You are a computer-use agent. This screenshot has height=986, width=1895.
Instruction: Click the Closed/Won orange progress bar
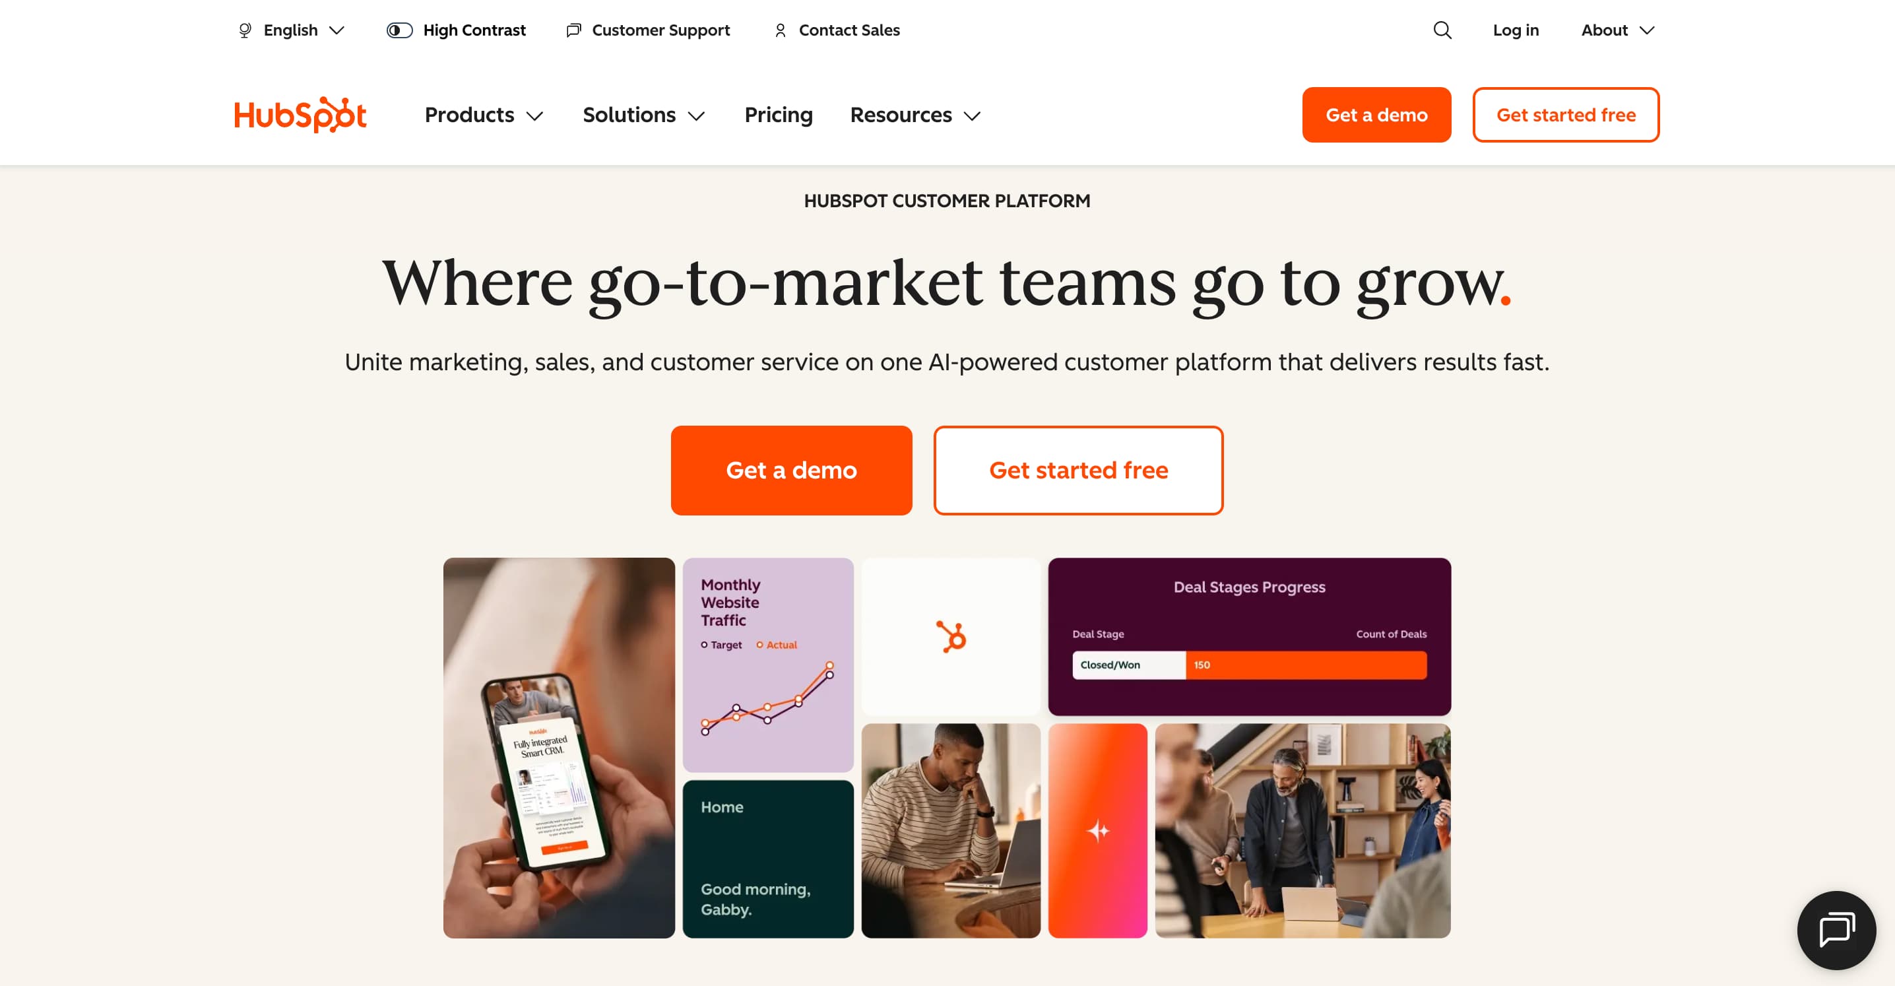(x=1306, y=665)
